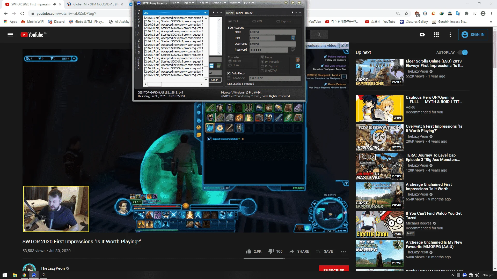Reload the page in Chrome
497x279 pixels.
tap(22, 13)
